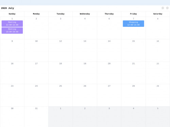Image resolution: width=170 pixels, height=127 pixels.
Task: Select day 16 in the Sunday column
Action: [x=12, y=73]
